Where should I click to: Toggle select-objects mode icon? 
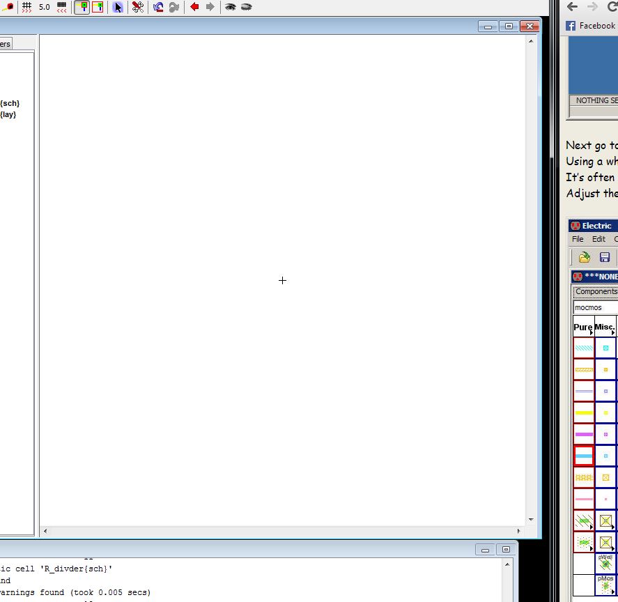[x=82, y=7]
